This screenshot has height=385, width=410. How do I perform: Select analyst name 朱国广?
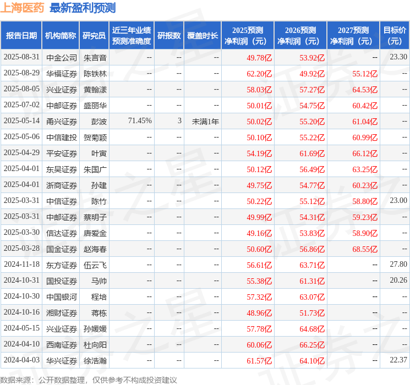point(95,169)
